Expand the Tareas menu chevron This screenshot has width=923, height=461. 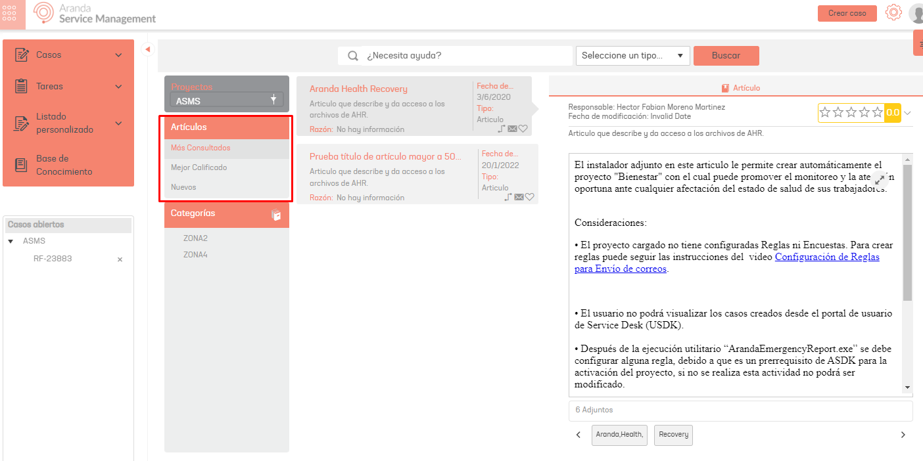[118, 87]
